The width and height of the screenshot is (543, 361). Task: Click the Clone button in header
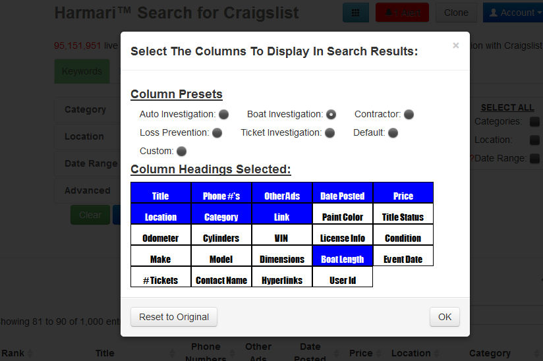coord(456,13)
